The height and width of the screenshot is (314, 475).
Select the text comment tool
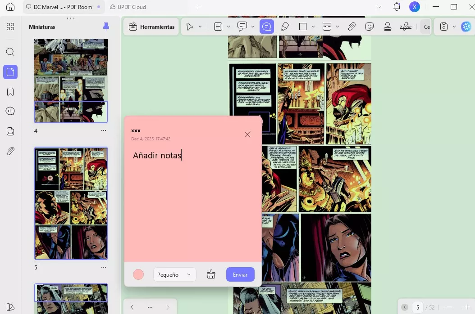pos(242,27)
